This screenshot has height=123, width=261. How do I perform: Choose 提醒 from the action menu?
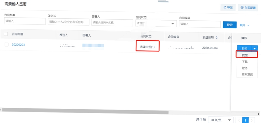coord(245,55)
